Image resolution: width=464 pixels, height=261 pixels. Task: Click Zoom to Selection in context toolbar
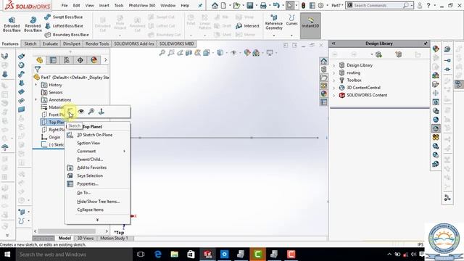(91, 112)
